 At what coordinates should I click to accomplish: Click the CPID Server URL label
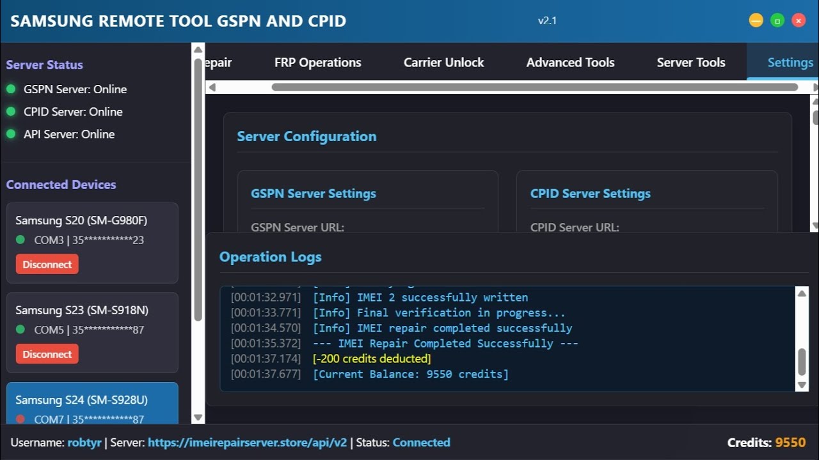click(575, 227)
